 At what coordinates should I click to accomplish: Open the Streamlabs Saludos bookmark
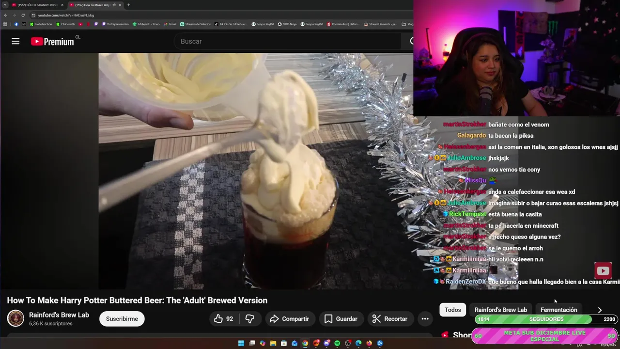(196, 24)
